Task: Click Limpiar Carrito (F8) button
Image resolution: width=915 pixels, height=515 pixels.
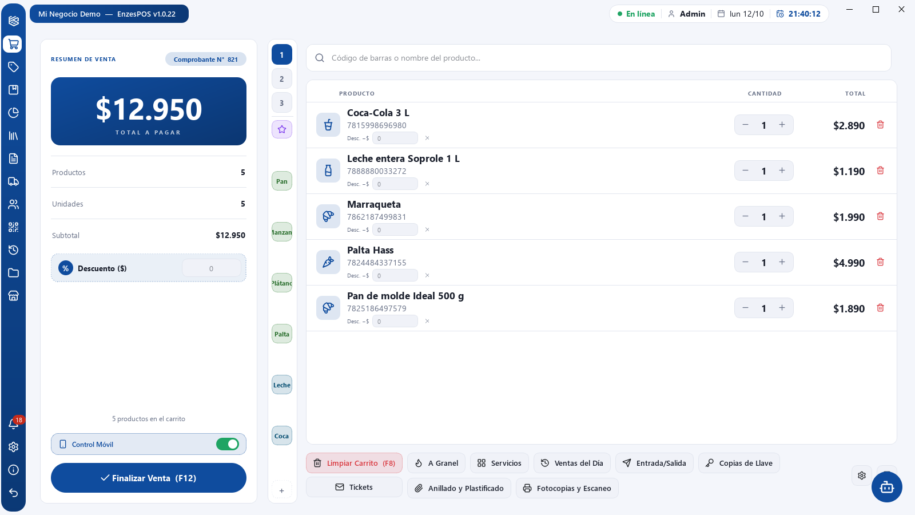Action: [x=354, y=463]
